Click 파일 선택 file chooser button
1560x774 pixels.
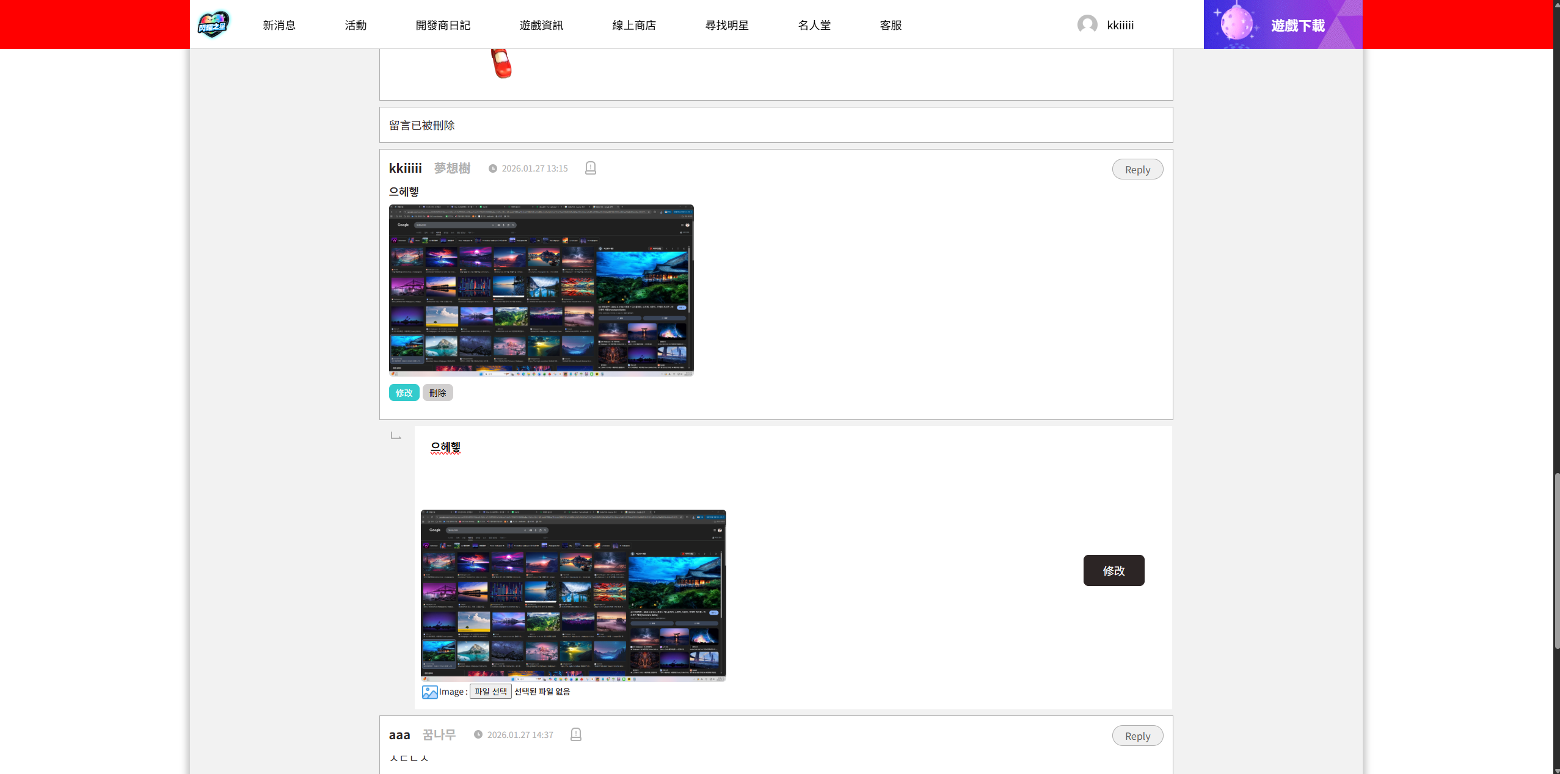(490, 692)
